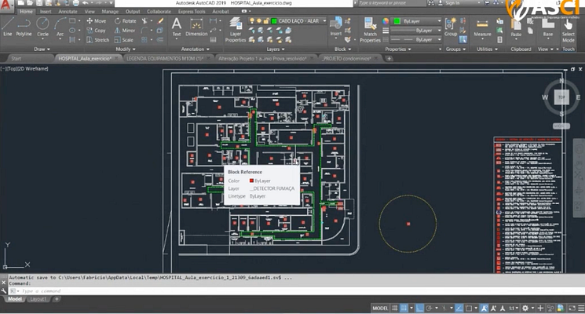
Task: Open the Annotate ribbon tab
Action: (68, 12)
